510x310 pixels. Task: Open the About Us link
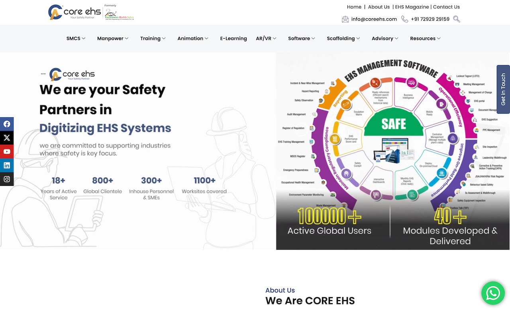[379, 7]
